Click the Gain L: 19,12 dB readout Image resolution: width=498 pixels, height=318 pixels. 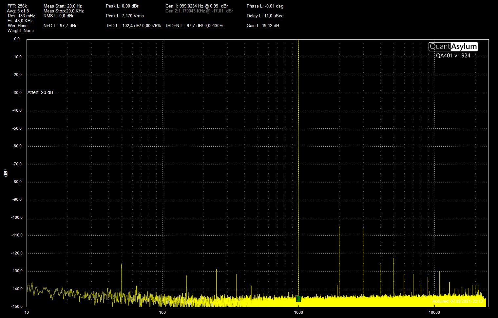(263, 26)
